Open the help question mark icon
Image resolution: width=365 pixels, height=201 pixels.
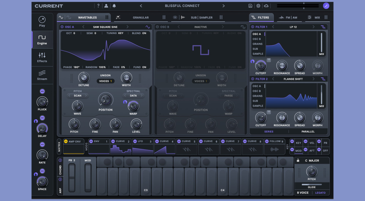pos(98,6)
